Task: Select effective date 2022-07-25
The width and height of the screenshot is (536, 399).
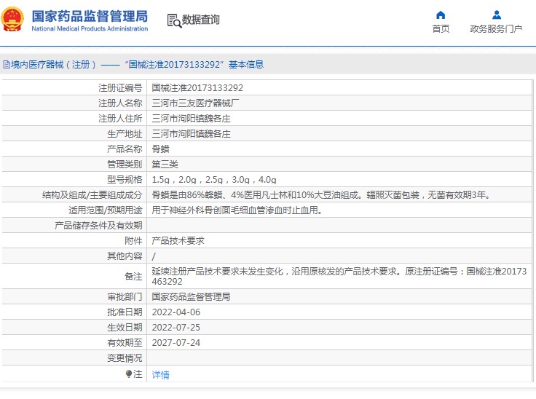Action: (176, 328)
